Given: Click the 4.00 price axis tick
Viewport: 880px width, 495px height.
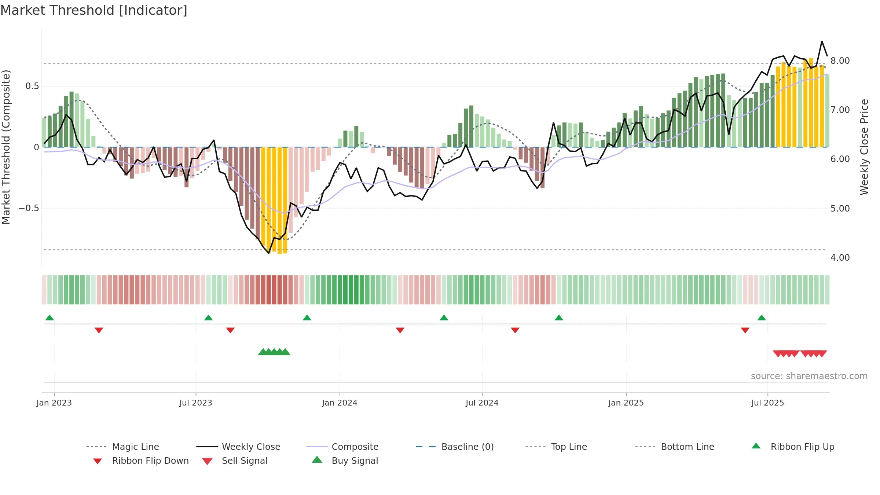Looking at the screenshot, I should (x=840, y=257).
